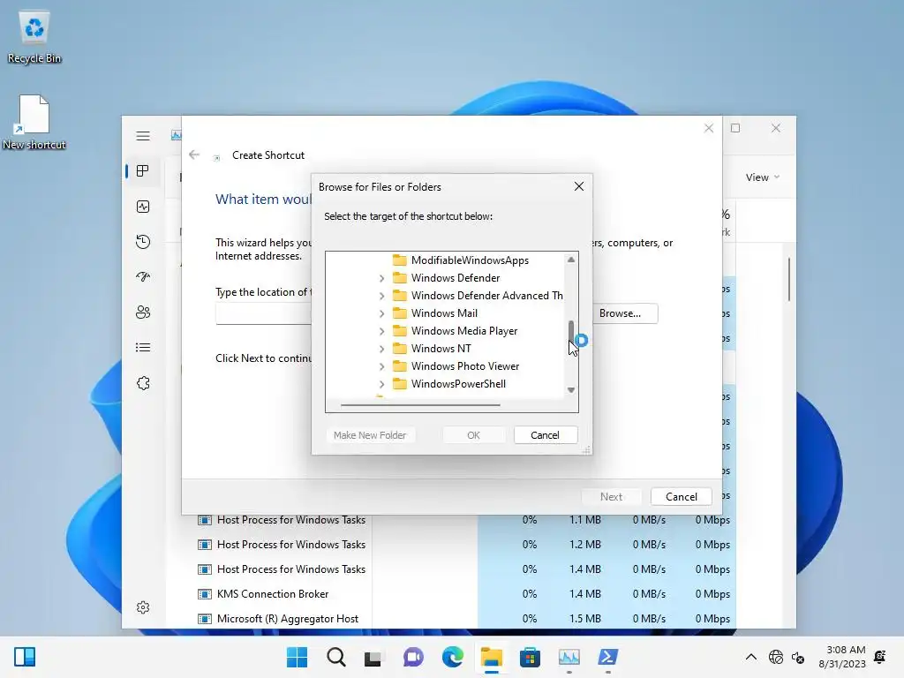
Task: Open Users page icon in Task Manager
Action: pyautogui.click(x=143, y=312)
